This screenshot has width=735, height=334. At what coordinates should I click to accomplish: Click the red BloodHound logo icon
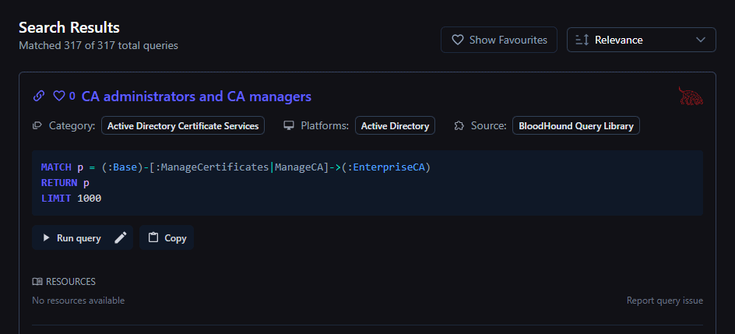click(691, 97)
